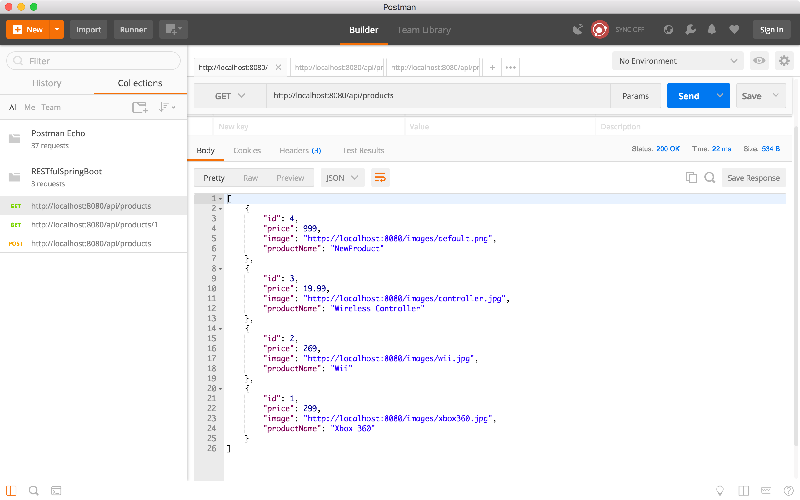Screen dimensions: 800x500
Task: Close the localhost:8080/ request tab
Action: [x=278, y=67]
